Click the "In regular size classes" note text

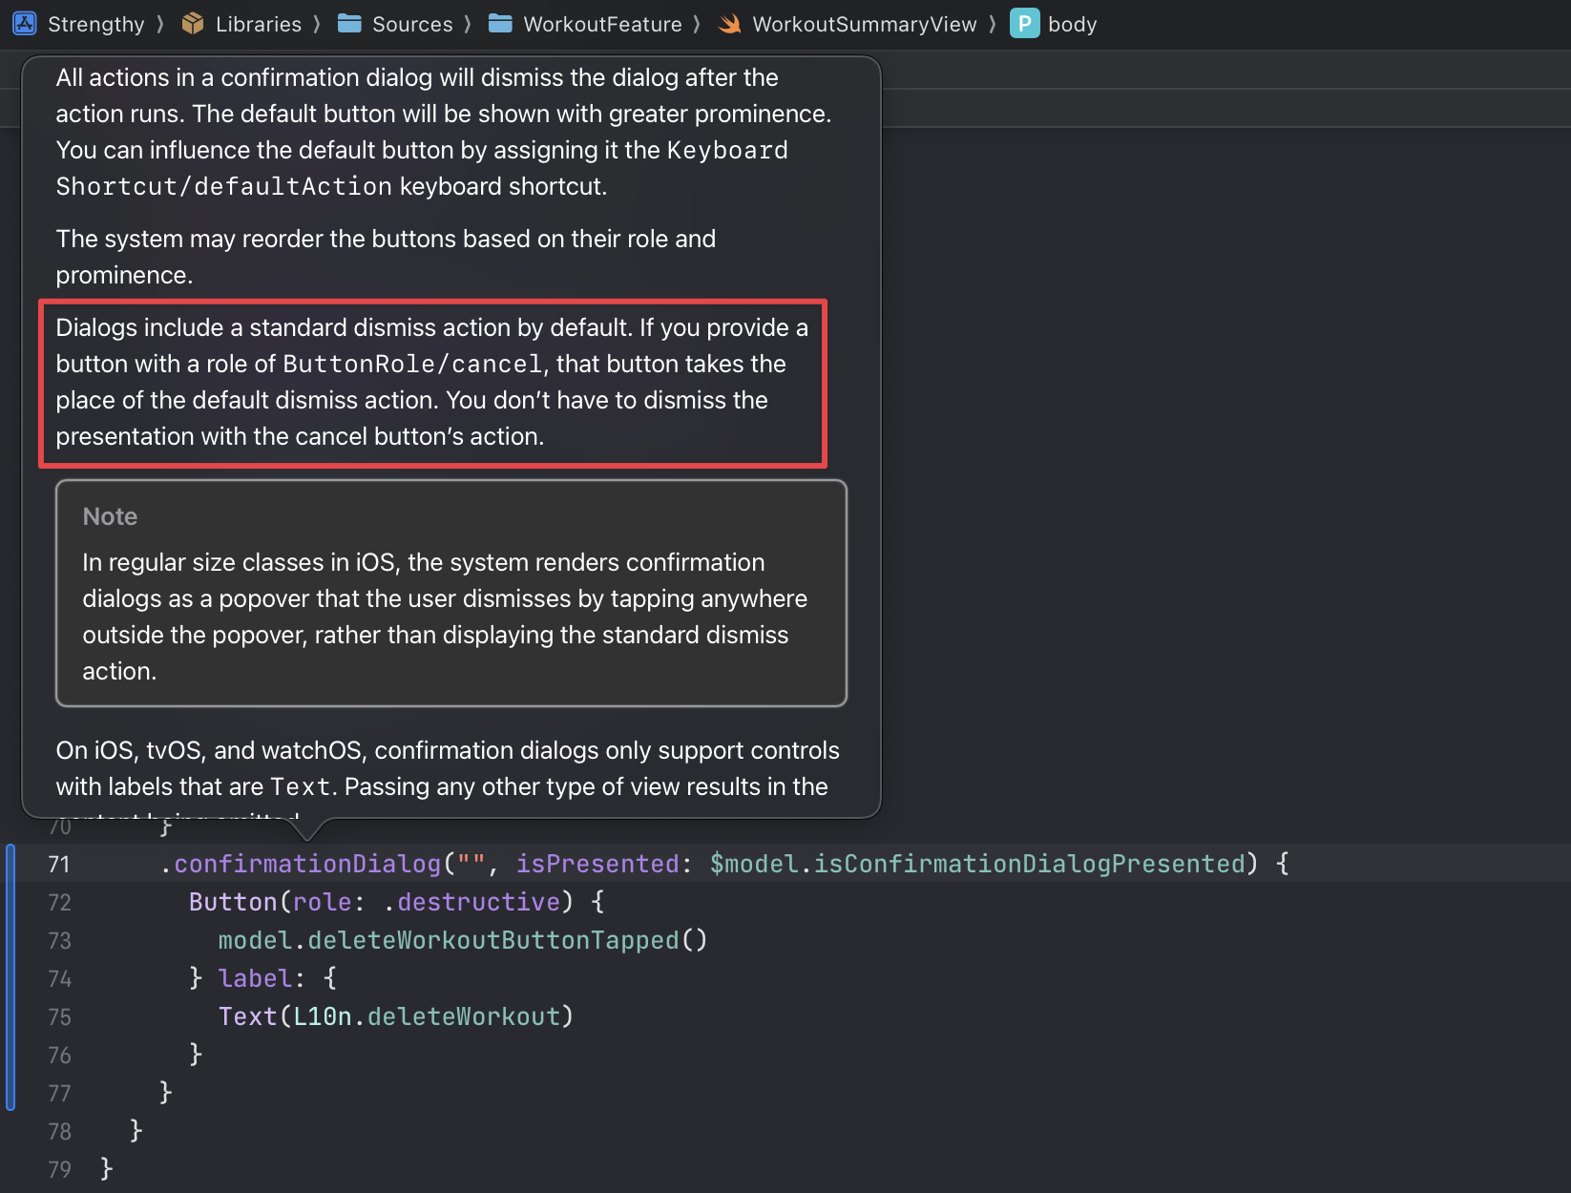click(445, 617)
